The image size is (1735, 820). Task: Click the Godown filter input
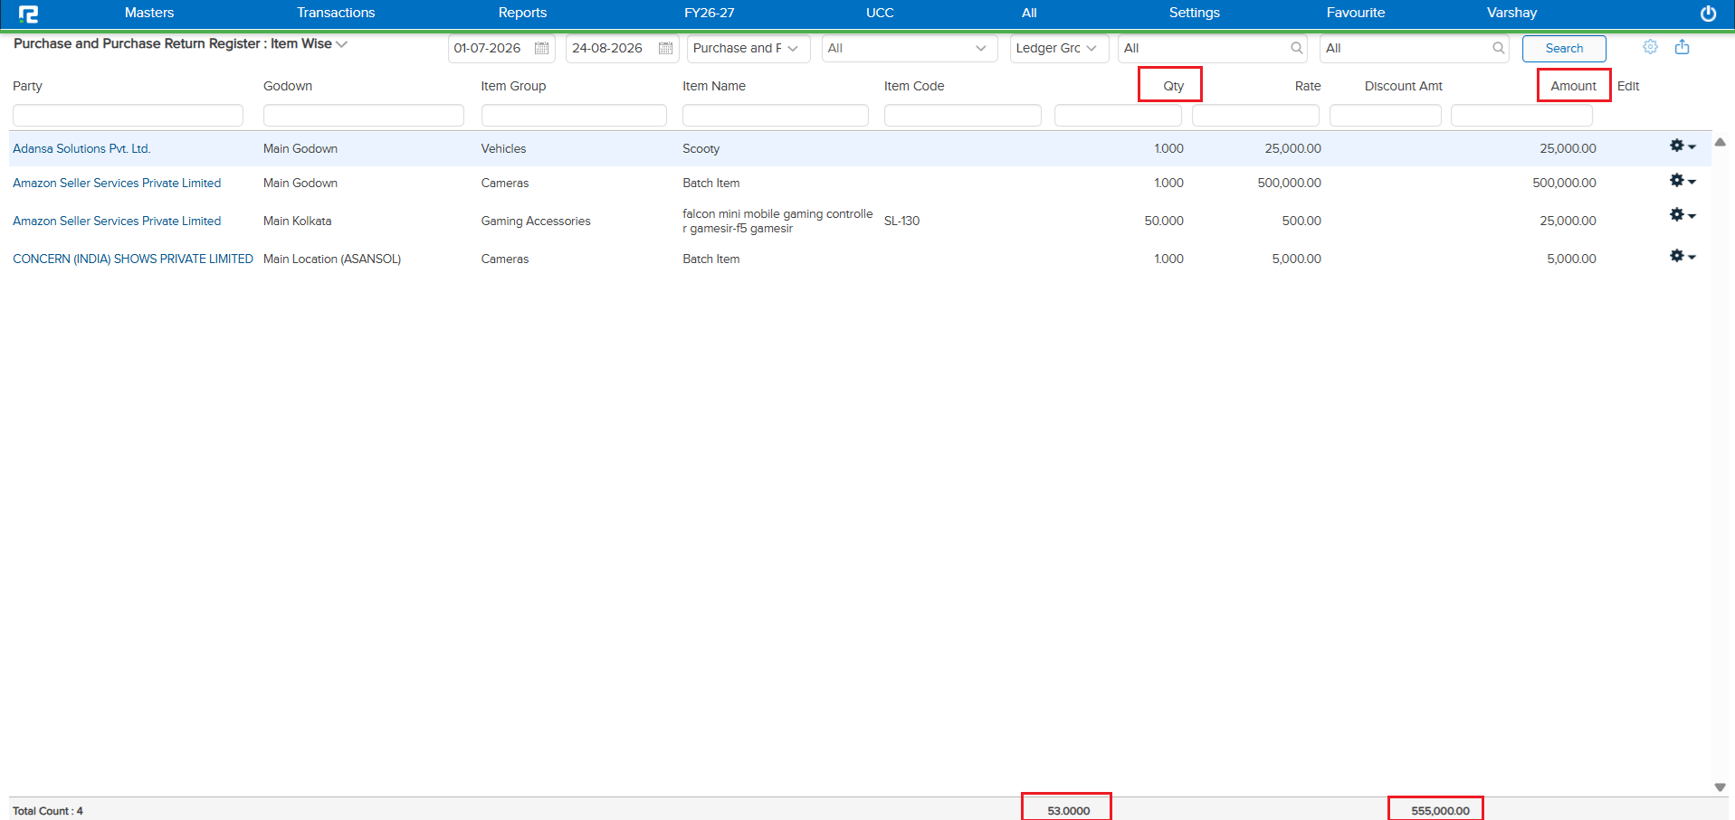coord(363,115)
